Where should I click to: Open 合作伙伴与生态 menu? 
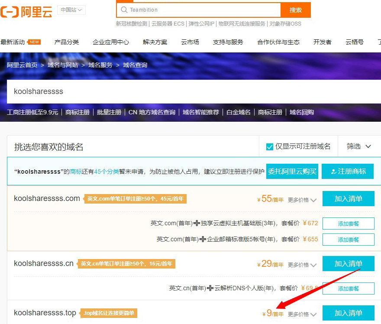[x=278, y=42]
